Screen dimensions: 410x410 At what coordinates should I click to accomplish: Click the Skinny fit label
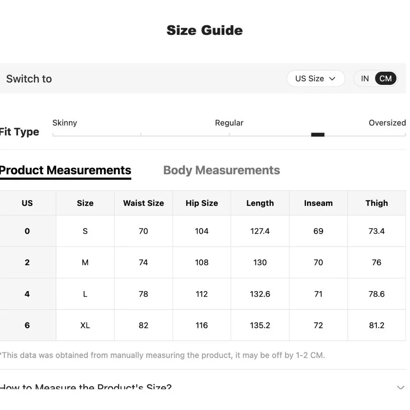65,123
